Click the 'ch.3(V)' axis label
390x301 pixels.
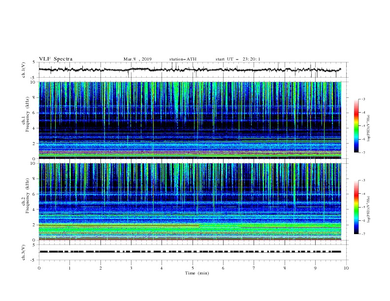[24, 252]
